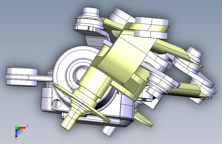Click the blue Z axis of the orientation triad

(x=16, y=133)
